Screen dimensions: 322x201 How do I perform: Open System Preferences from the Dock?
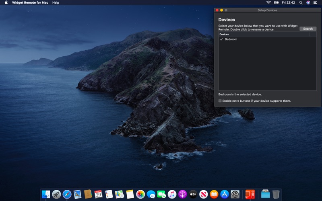coord(235,195)
